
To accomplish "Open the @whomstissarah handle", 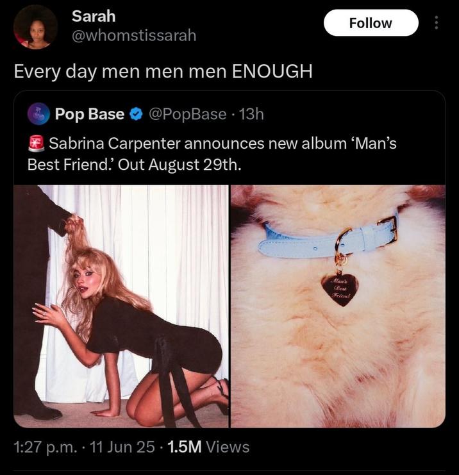I will tap(134, 35).
